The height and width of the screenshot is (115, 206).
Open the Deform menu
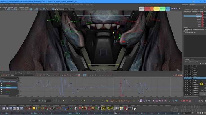click(x=67, y=4)
